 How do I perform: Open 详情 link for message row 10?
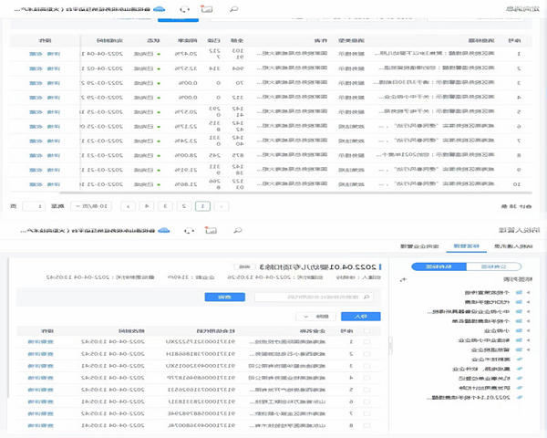[x=54, y=184]
